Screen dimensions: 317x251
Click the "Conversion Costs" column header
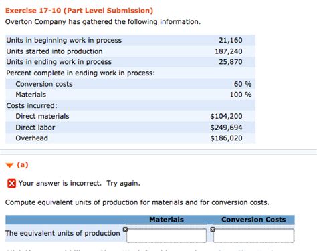tap(253, 220)
